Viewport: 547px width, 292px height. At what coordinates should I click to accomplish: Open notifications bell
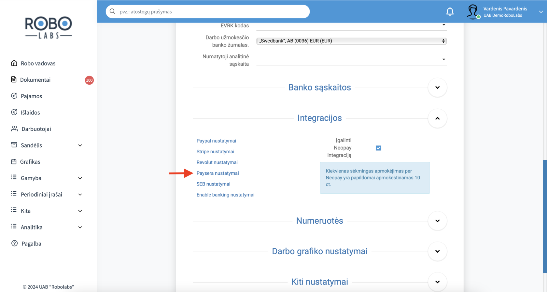[450, 12]
